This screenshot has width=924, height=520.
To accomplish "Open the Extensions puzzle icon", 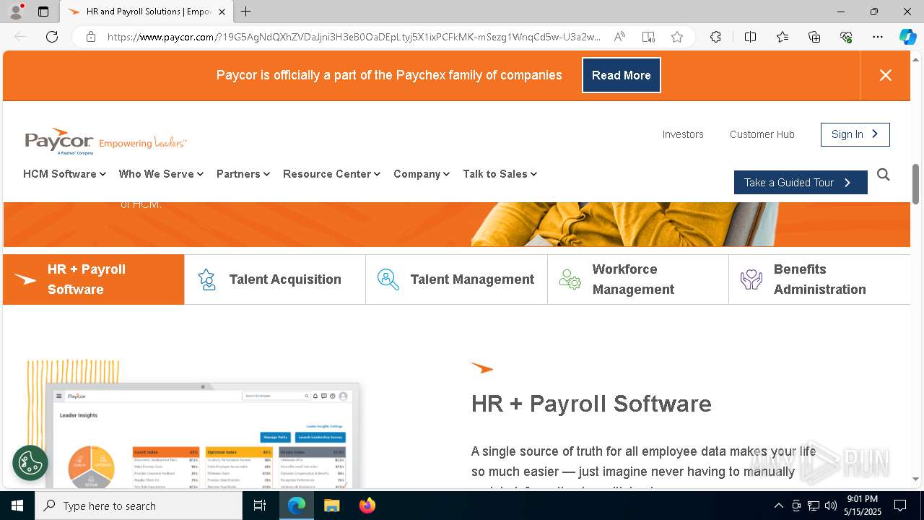I will (715, 37).
